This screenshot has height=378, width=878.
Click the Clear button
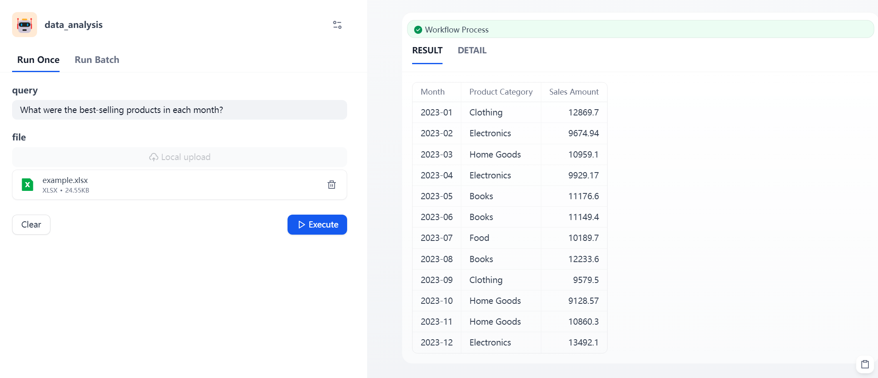[x=31, y=225]
